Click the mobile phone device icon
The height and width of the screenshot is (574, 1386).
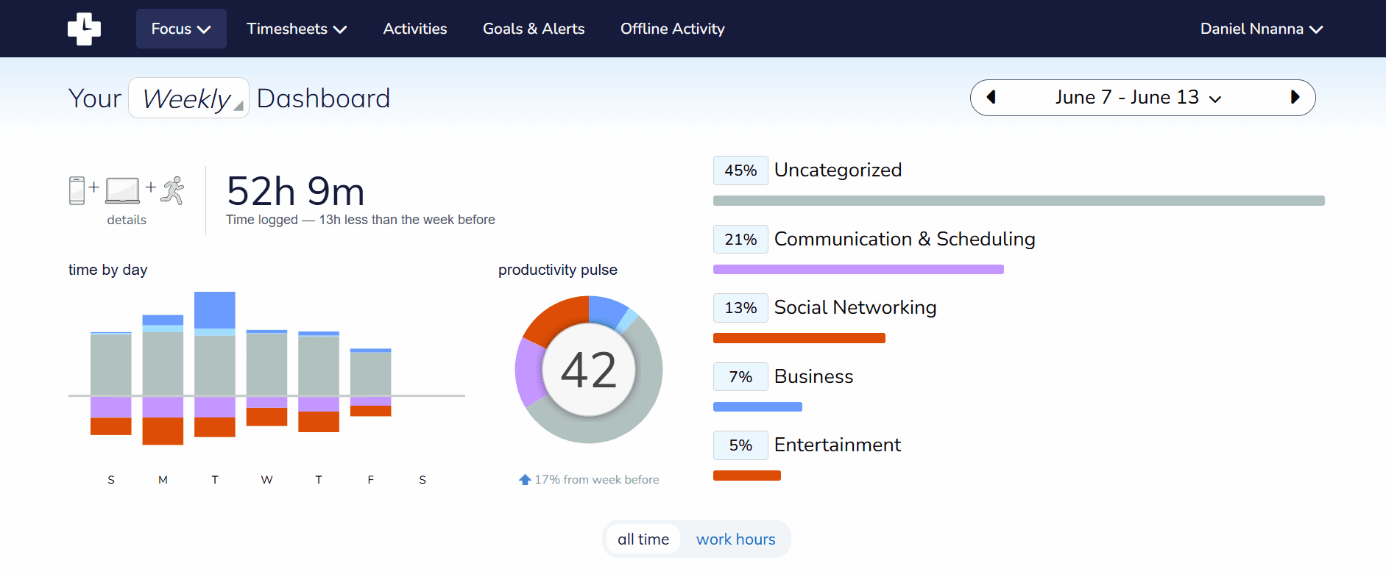[77, 190]
